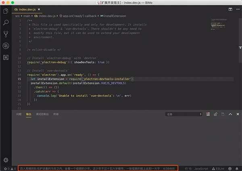The width and height of the screenshot is (242, 171).
Task: Switch to the 调试控制台 panel tab
Action: (42, 114)
